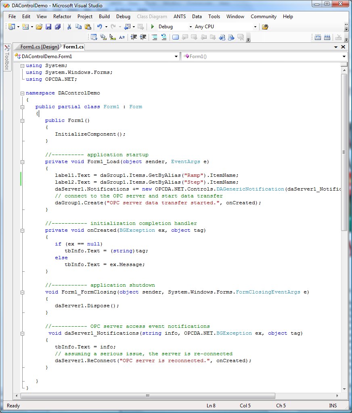Collapse the onCreated method outline
Image resolution: width=352 pixels, height=413 pixels.
pyautogui.click(x=22, y=231)
